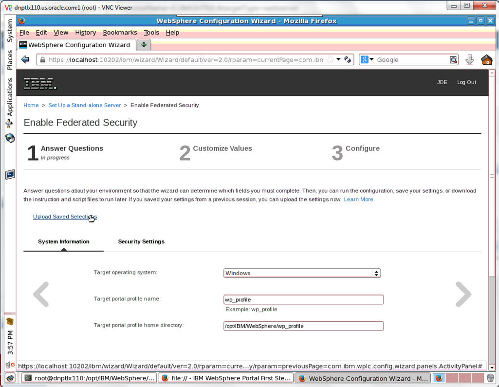Go back with the browser back arrow

tap(25, 59)
